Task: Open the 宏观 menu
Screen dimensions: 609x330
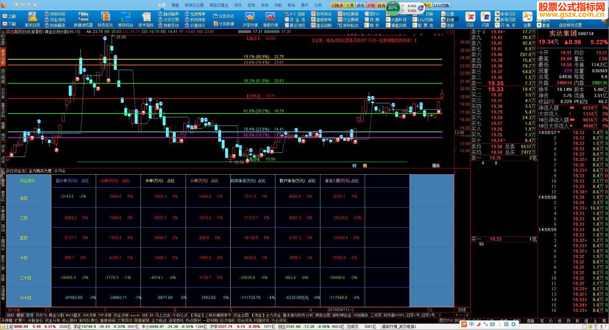Action: point(251,5)
